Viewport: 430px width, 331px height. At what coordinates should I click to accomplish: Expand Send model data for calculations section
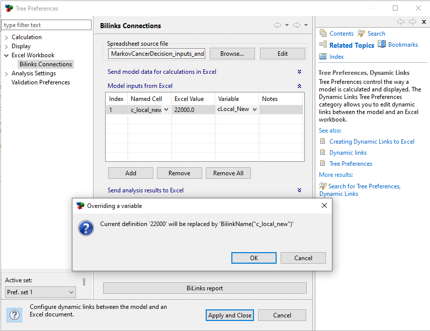pyautogui.click(x=299, y=72)
